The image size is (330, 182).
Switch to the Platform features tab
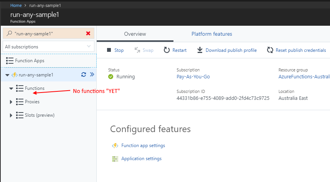click(211, 34)
